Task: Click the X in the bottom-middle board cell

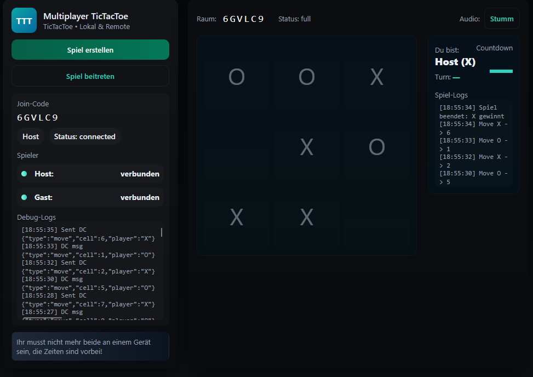Action: point(307,217)
